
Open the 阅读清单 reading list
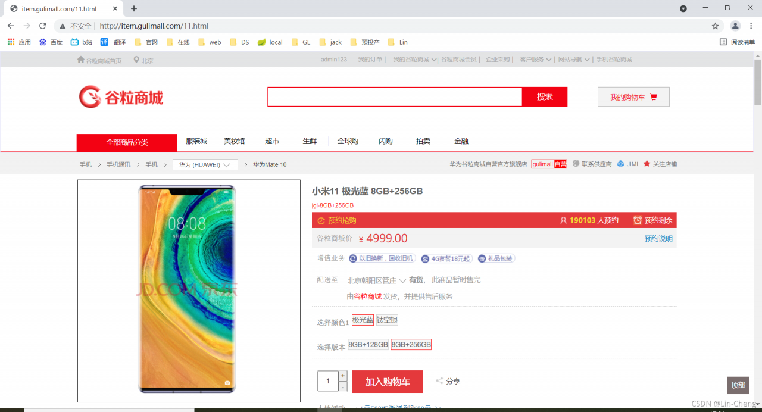click(737, 42)
